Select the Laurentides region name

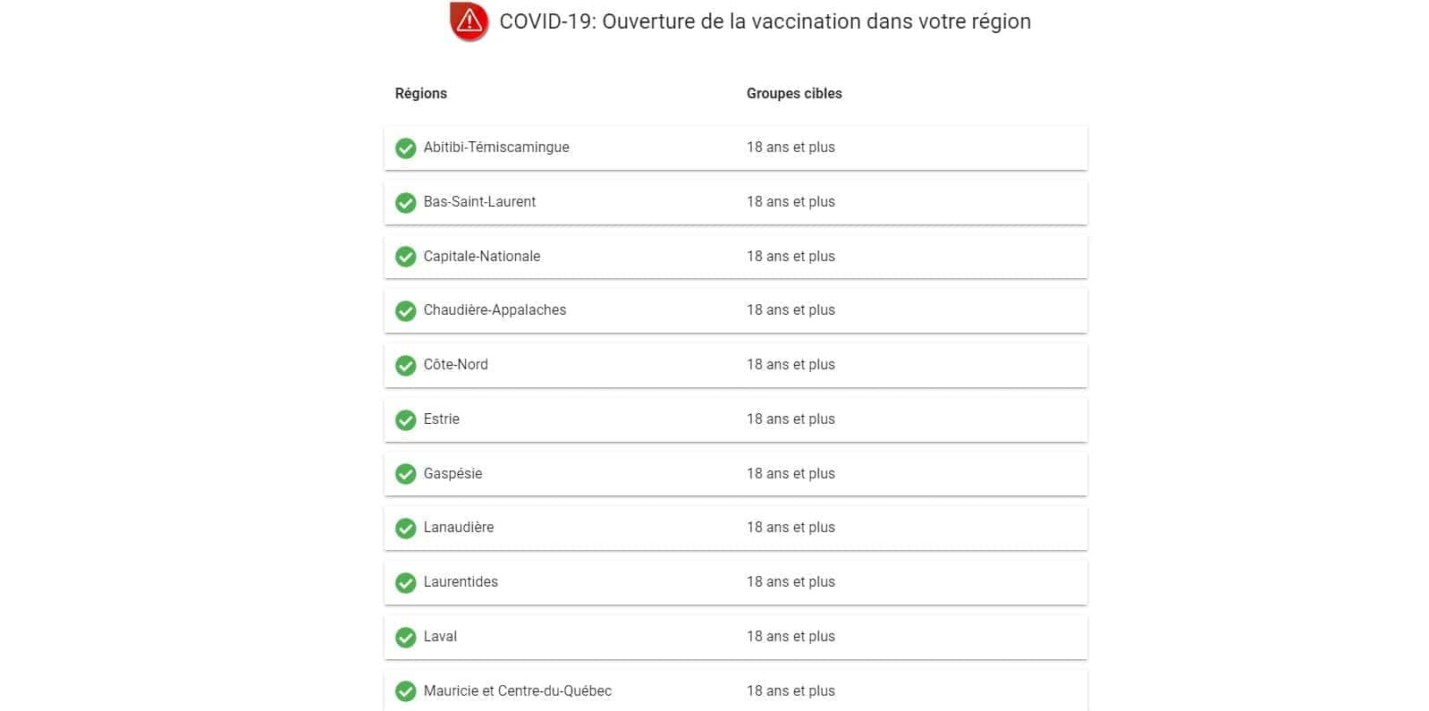pos(461,581)
